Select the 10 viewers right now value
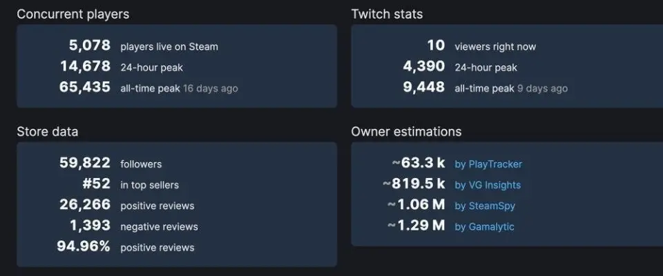Viewport: 663px width, 276px height. pyautogui.click(x=436, y=46)
